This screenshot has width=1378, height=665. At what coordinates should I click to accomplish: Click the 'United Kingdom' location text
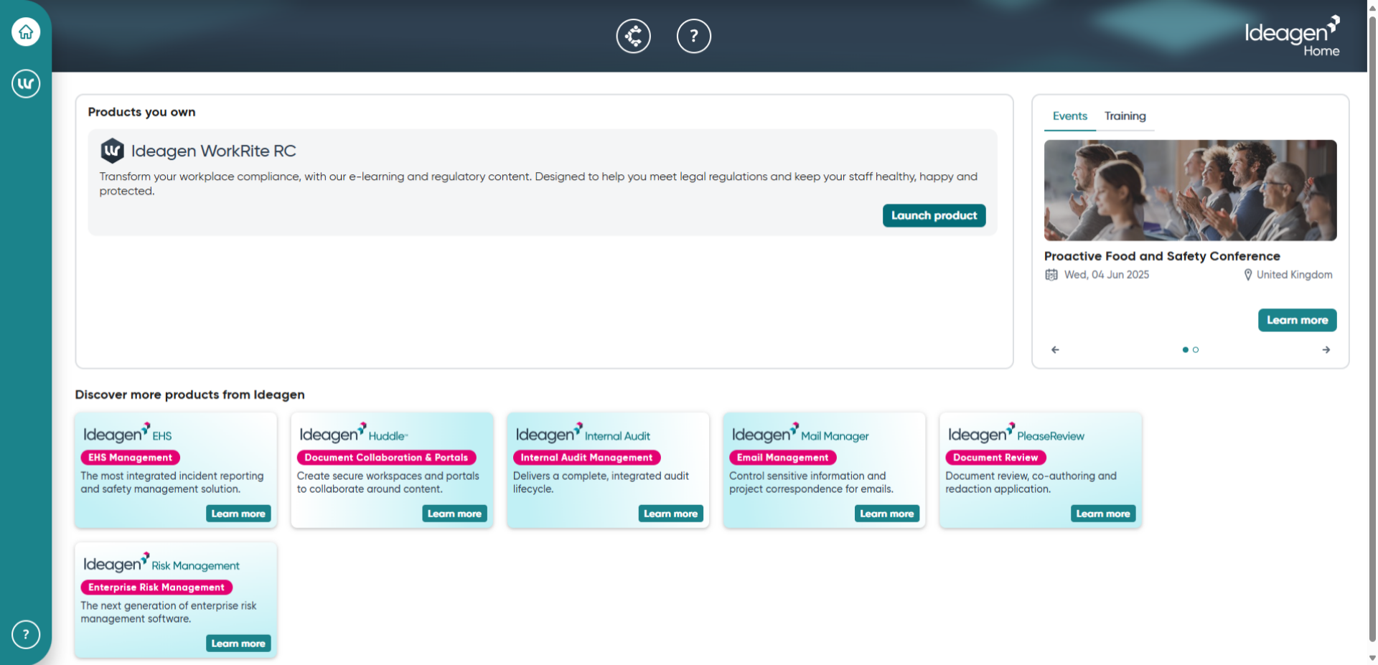(1294, 275)
